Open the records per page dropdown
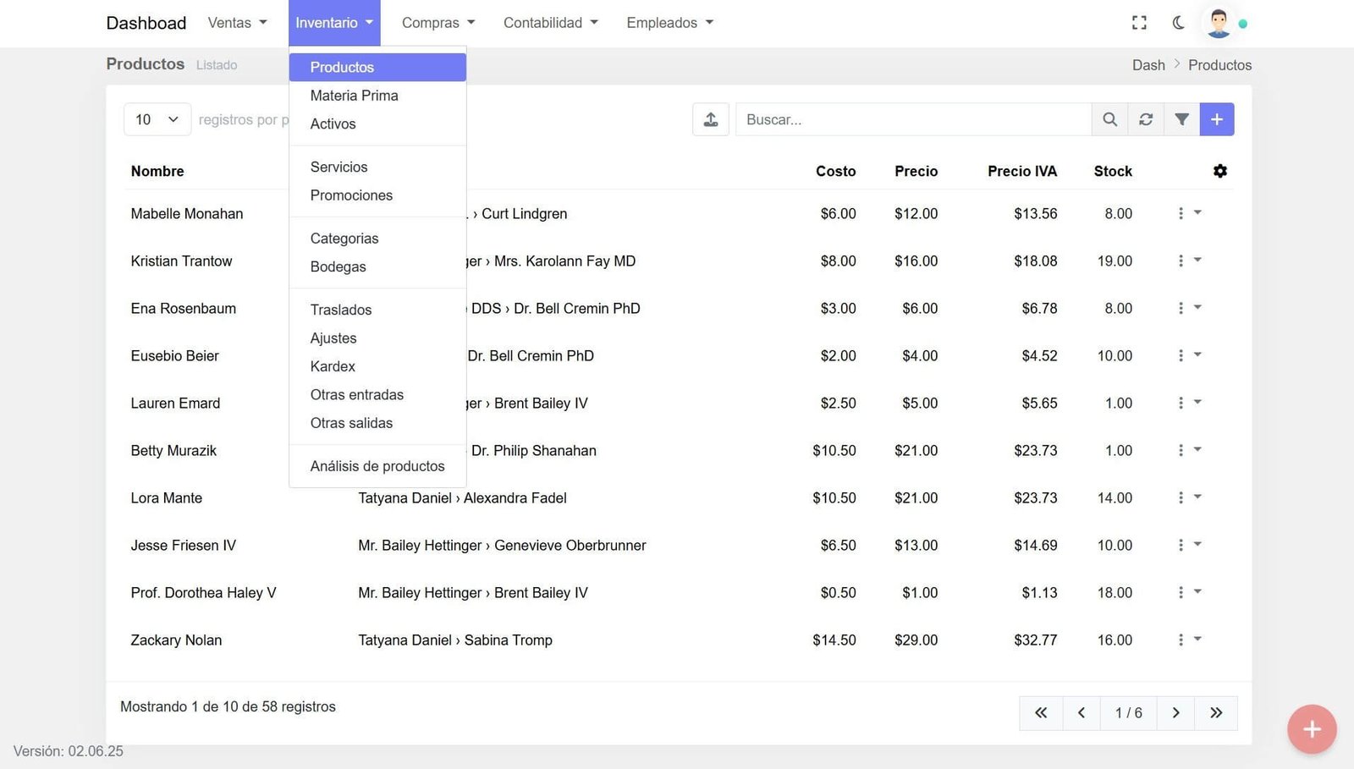1354x769 pixels. pyautogui.click(x=157, y=119)
